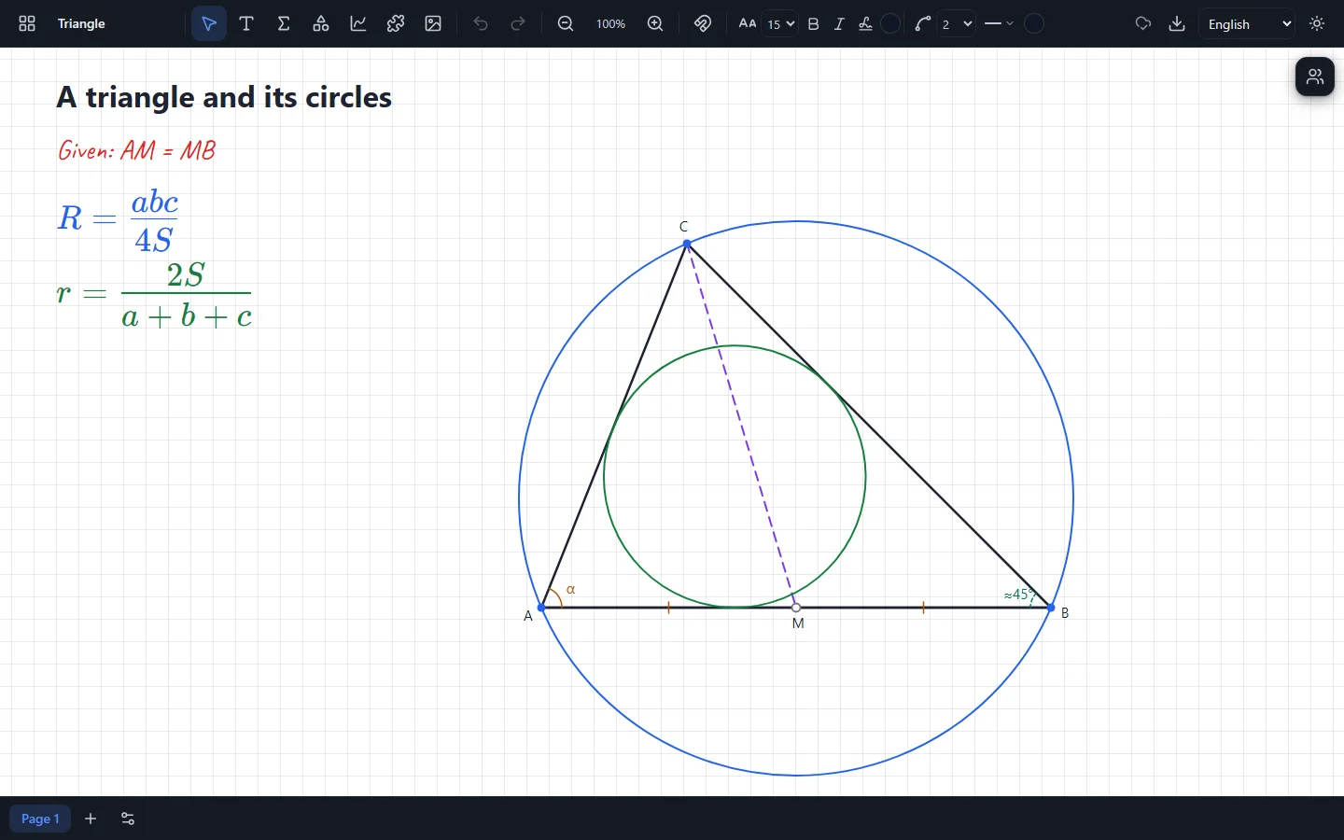1344x840 pixels.
Task: Click the 100% zoom level button
Action: click(610, 23)
